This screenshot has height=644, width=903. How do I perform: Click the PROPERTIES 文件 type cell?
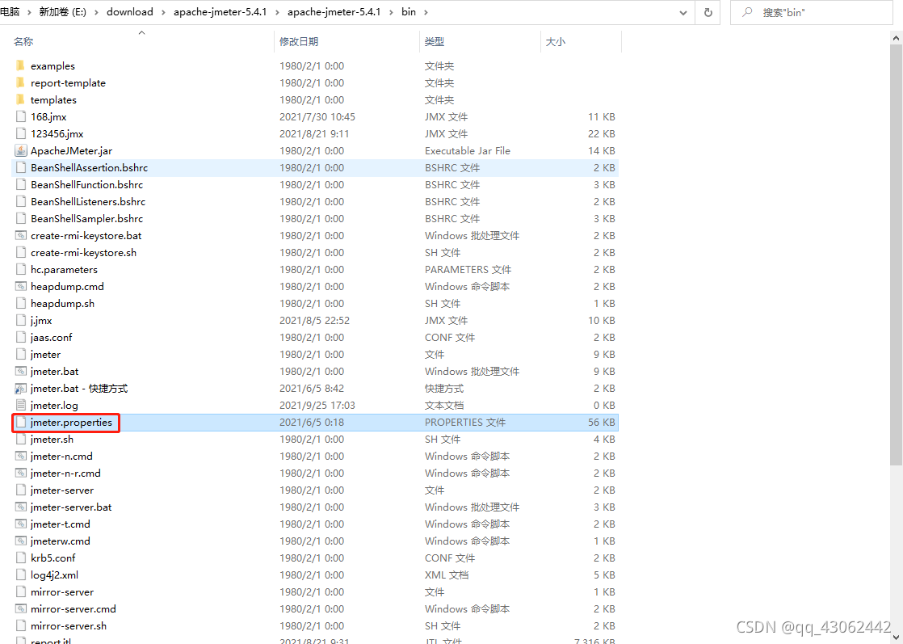pyautogui.click(x=465, y=423)
